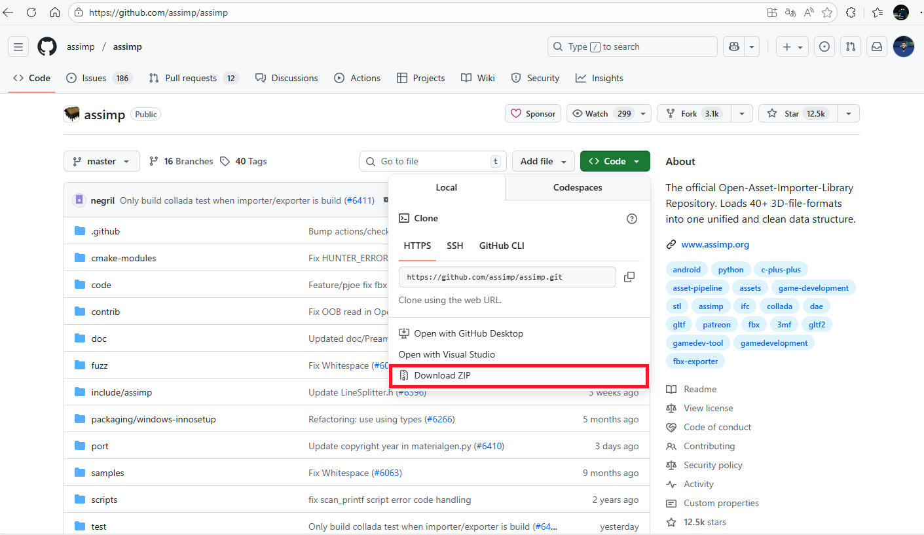The width and height of the screenshot is (924, 535).
Task: Open the include/assimp folder
Action: 122,392
